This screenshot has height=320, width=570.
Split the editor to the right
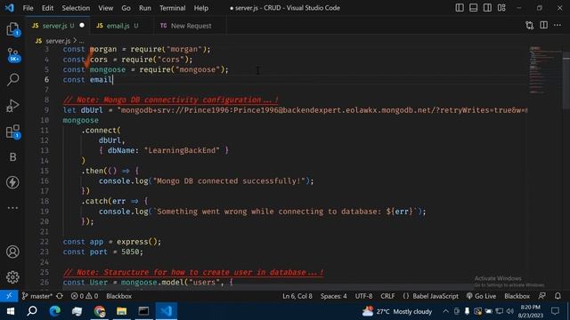point(543,25)
